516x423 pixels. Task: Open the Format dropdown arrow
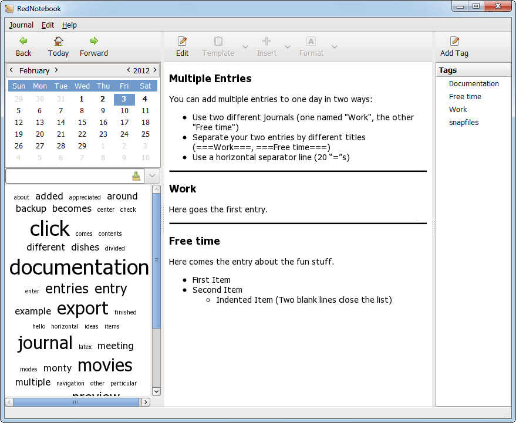pyautogui.click(x=334, y=47)
